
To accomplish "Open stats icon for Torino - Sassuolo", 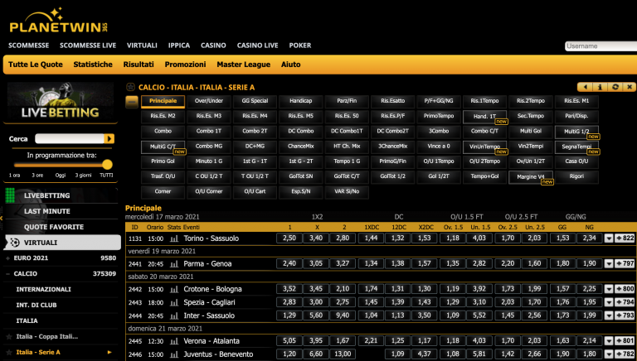I will pyautogui.click(x=174, y=238).
